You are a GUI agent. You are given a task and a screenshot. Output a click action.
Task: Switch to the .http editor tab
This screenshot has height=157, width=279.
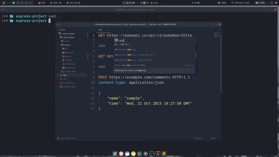[x=101, y=30]
